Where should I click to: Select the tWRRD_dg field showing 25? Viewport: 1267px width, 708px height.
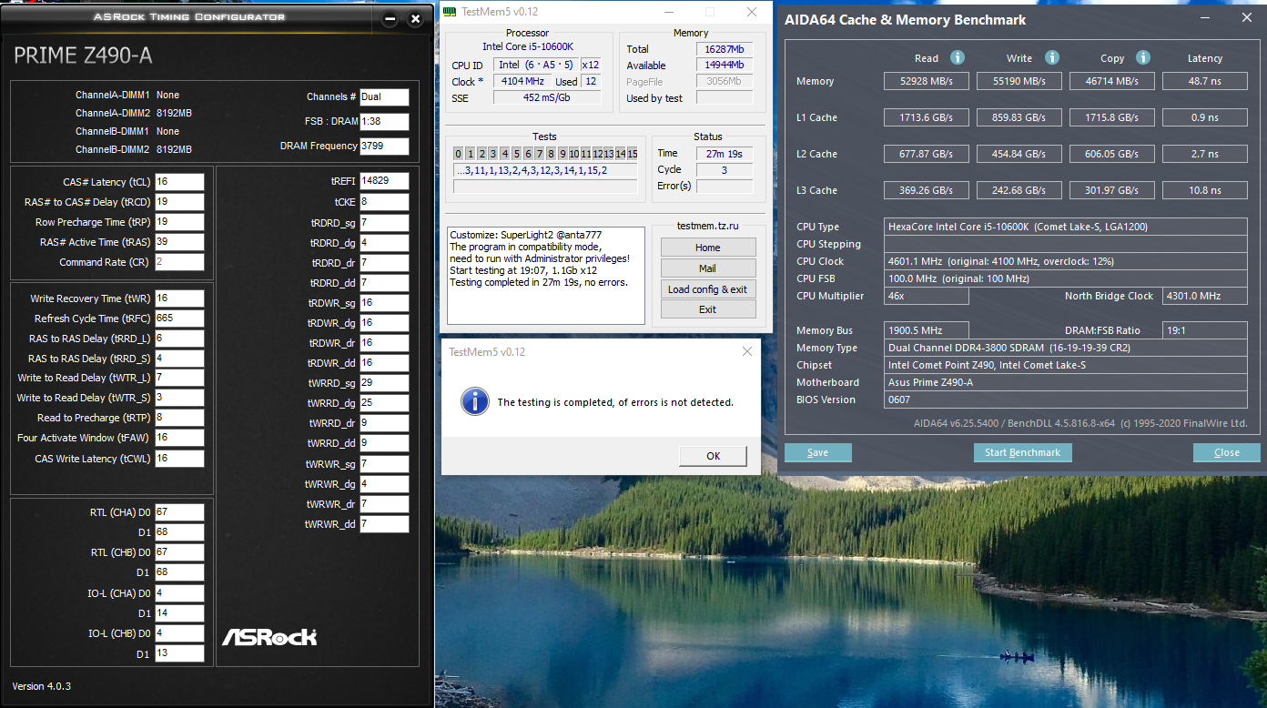point(384,403)
